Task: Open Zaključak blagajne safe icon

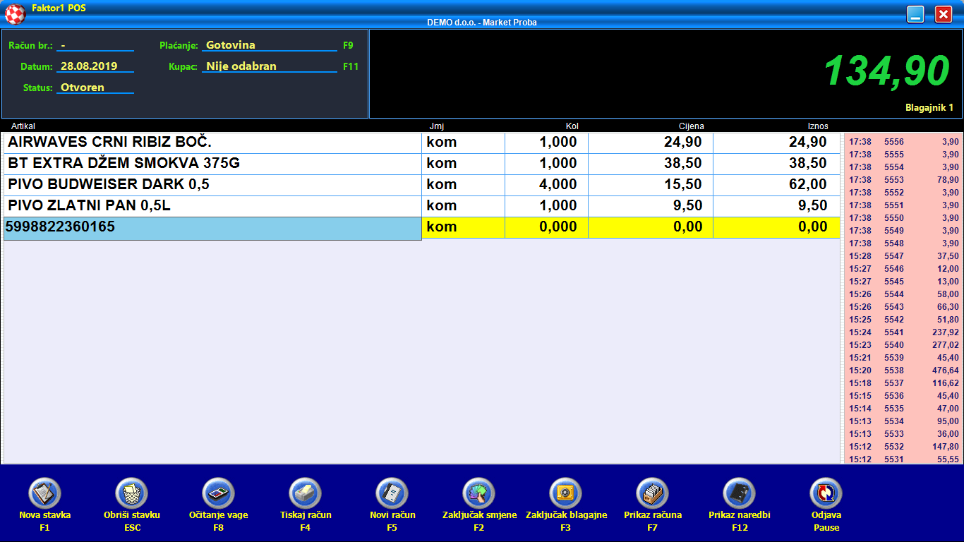Action: click(x=566, y=493)
